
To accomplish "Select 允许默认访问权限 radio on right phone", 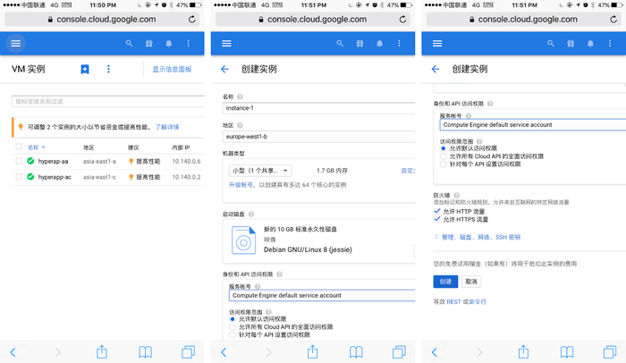I will pyautogui.click(x=444, y=148).
